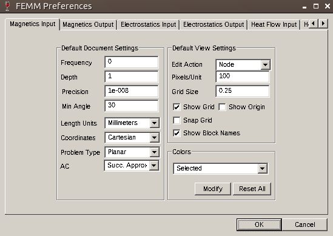The width and height of the screenshot is (333, 236).
Task: Click the Pixels/Unit input field
Action: click(x=243, y=76)
